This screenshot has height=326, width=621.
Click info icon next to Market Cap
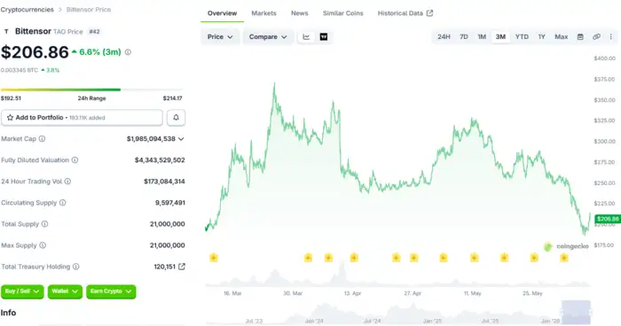(x=42, y=139)
